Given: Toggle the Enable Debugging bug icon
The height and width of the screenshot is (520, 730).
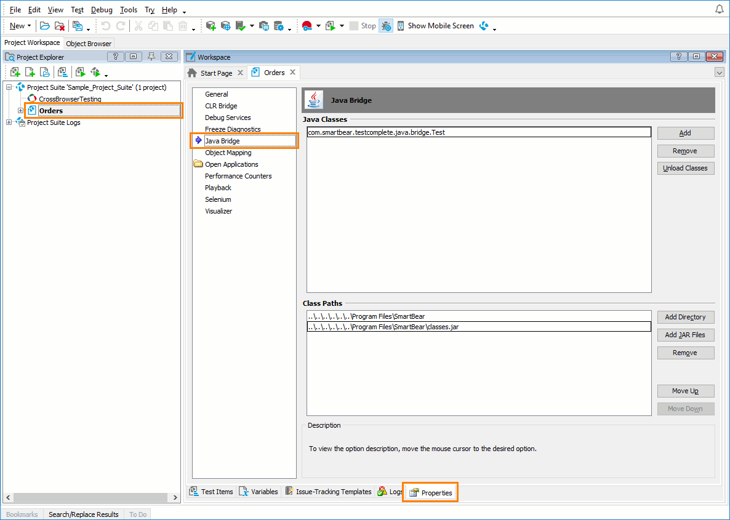Looking at the screenshot, I should [x=386, y=26].
